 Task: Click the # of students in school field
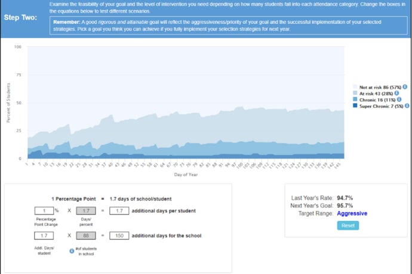85,236
